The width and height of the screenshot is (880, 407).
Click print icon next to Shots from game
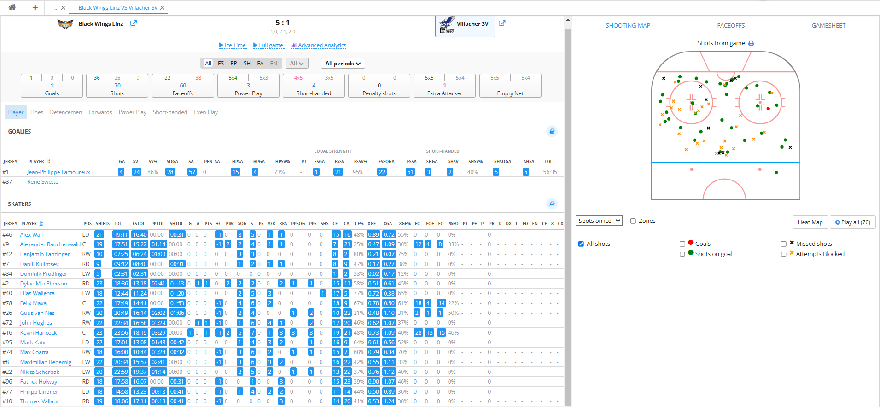(751, 43)
